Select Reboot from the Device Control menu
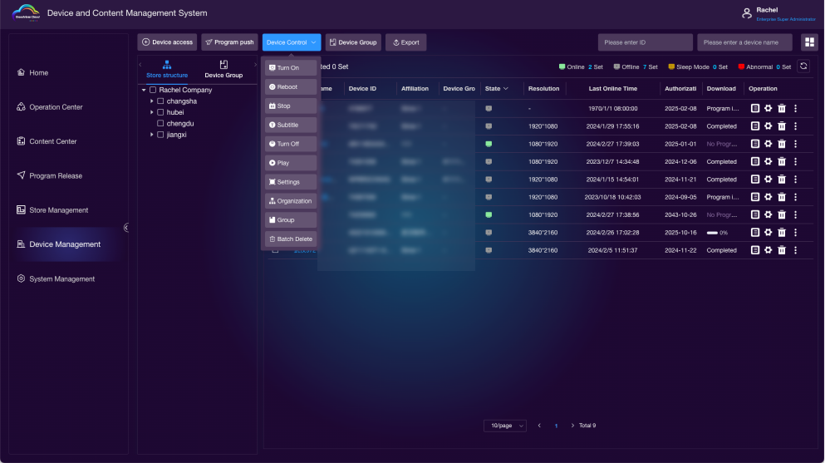Image resolution: width=825 pixels, height=463 pixels. [x=291, y=87]
